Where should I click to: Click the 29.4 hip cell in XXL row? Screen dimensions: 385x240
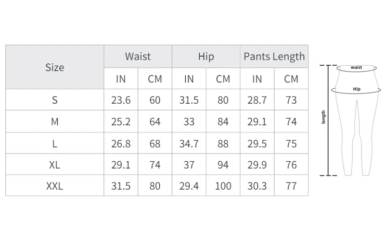tap(189, 186)
